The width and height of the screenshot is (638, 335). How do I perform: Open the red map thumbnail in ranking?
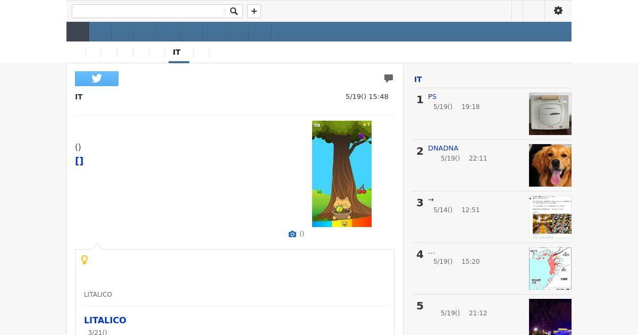click(x=550, y=269)
